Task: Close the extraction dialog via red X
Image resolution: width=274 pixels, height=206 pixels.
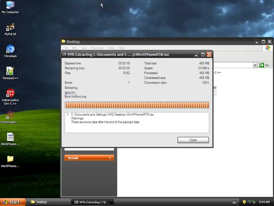Action: 209,54
